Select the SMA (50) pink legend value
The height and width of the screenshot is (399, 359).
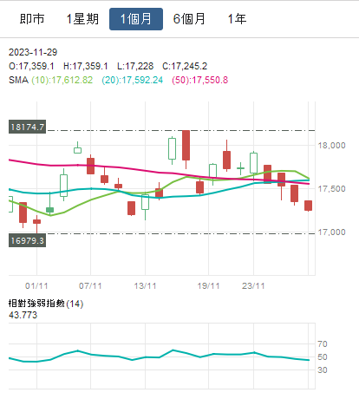pos(200,80)
